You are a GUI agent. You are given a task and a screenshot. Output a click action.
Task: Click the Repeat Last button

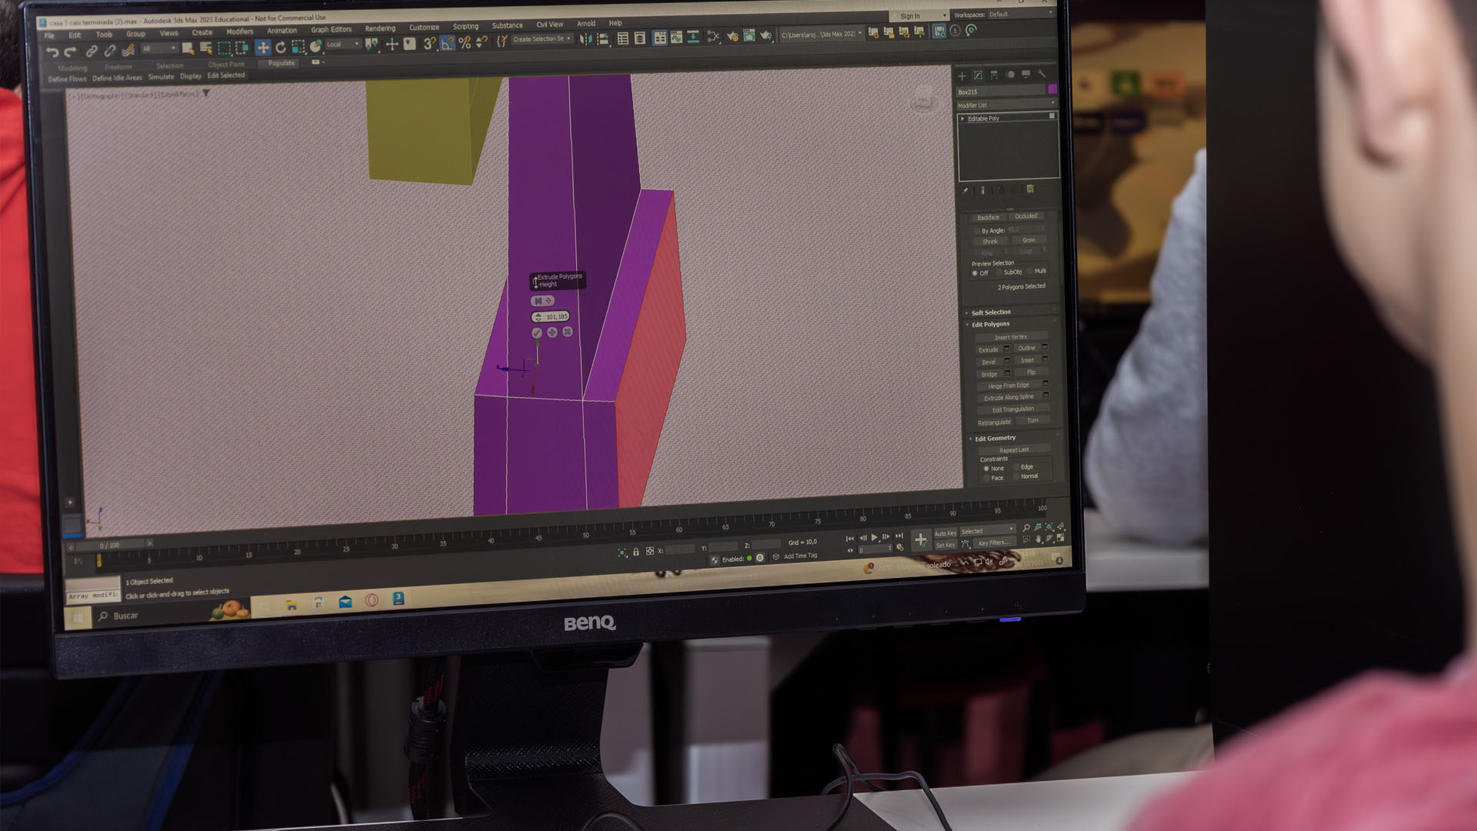pyautogui.click(x=1013, y=449)
